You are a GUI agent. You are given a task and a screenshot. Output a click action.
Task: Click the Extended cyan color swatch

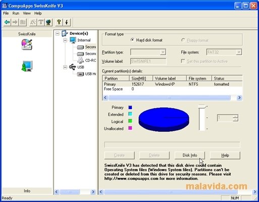(130, 114)
